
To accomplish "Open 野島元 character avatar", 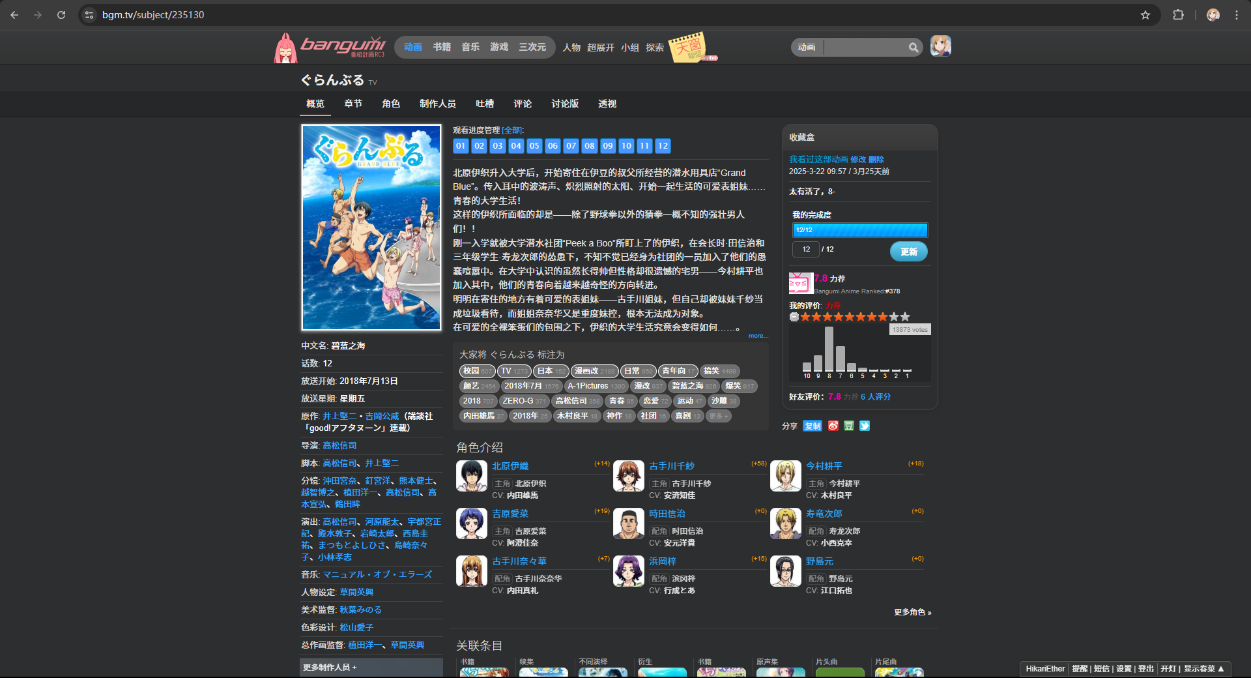I will pyautogui.click(x=786, y=571).
